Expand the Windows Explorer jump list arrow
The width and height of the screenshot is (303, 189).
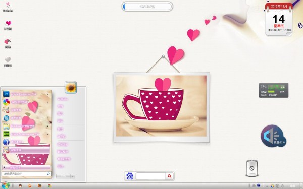[47, 126]
